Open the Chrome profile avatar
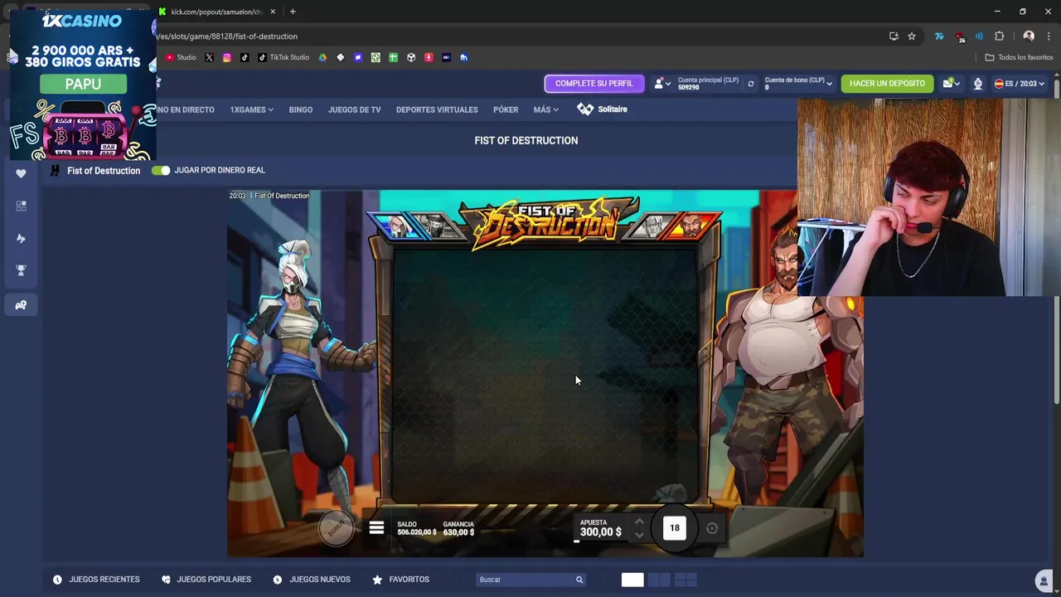This screenshot has width=1061, height=597. pyautogui.click(x=1029, y=36)
